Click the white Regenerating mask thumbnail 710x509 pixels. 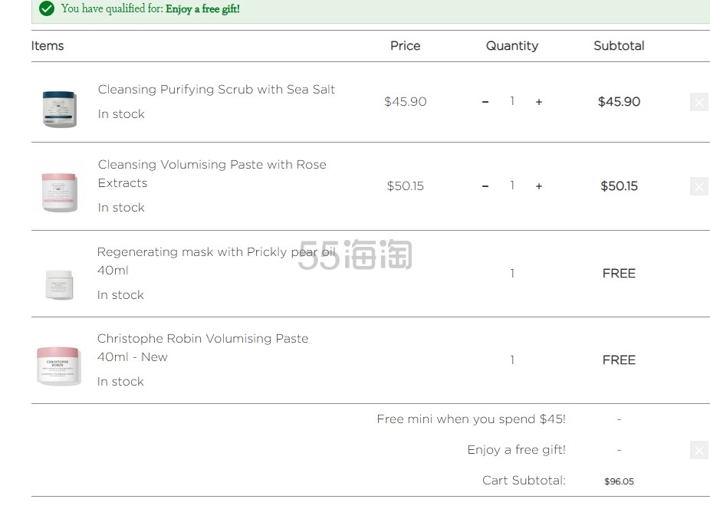pyautogui.click(x=59, y=285)
